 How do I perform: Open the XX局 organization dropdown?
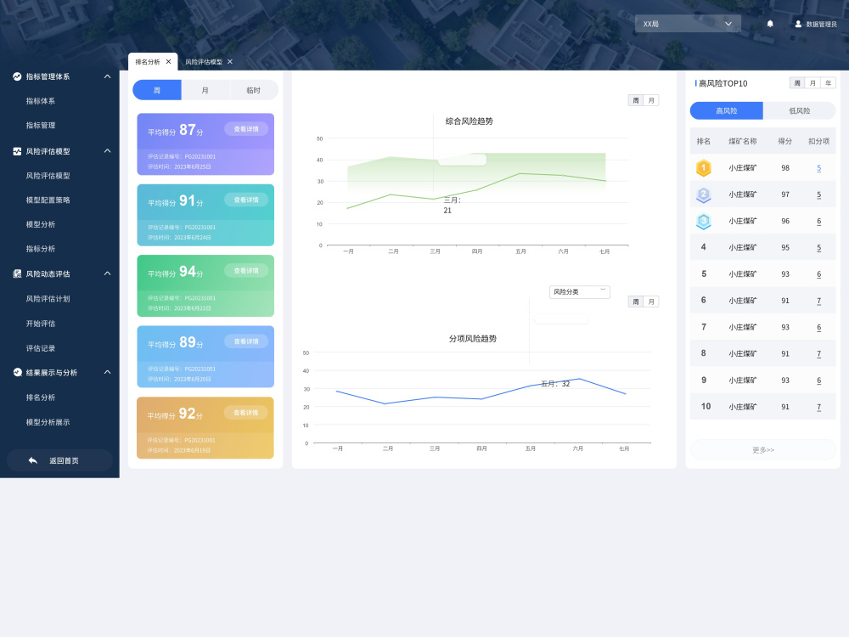pos(688,24)
